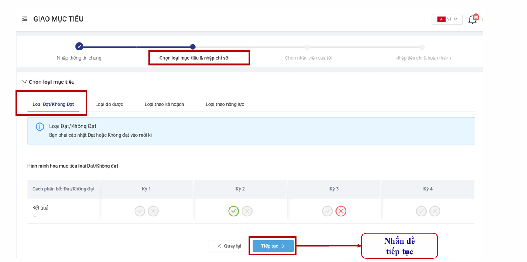The image size is (527, 262).
Task: Select the Loại theo kế hoạch tab
Action: click(164, 105)
